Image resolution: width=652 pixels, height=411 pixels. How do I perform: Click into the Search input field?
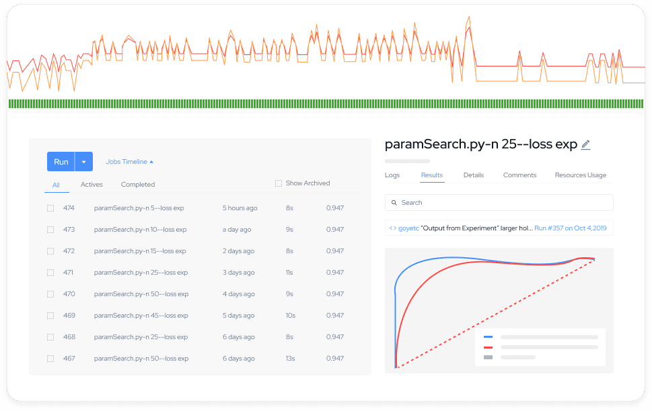pyautogui.click(x=505, y=203)
